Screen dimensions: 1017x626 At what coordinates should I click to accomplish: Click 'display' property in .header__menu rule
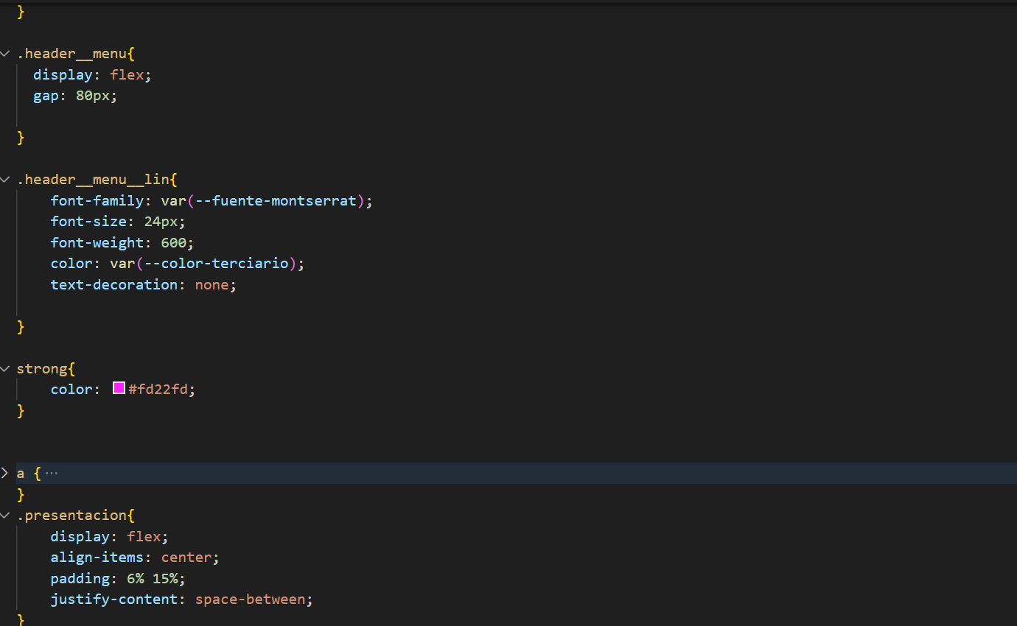click(x=63, y=75)
